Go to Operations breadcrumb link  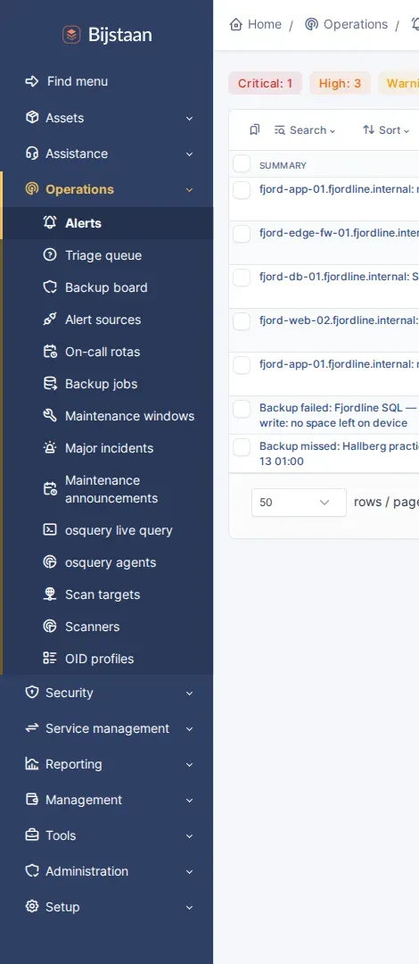(347, 24)
